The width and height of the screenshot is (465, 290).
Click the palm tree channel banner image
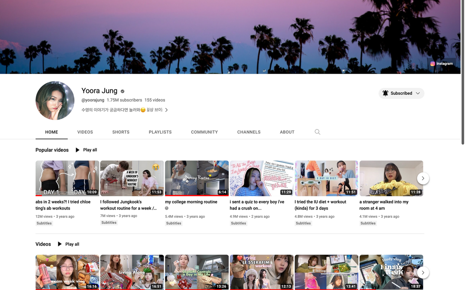click(x=230, y=37)
